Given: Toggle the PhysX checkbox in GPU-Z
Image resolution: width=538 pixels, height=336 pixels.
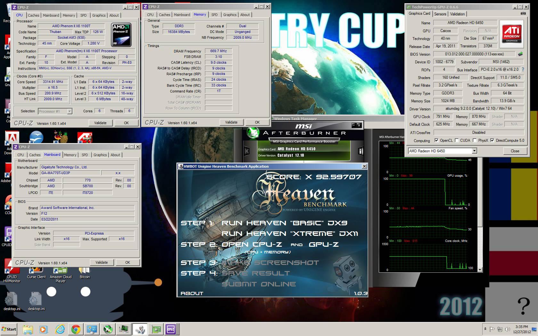Looking at the screenshot, I should click(x=475, y=140).
